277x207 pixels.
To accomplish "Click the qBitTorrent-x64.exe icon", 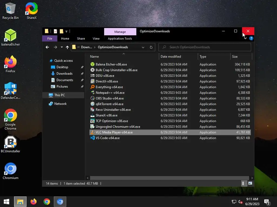I will [x=93, y=104].
